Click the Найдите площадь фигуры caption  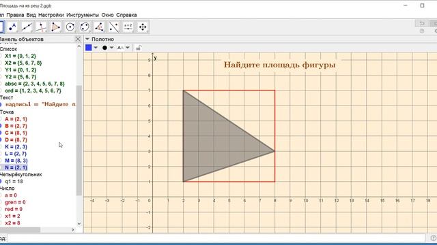[x=279, y=65]
